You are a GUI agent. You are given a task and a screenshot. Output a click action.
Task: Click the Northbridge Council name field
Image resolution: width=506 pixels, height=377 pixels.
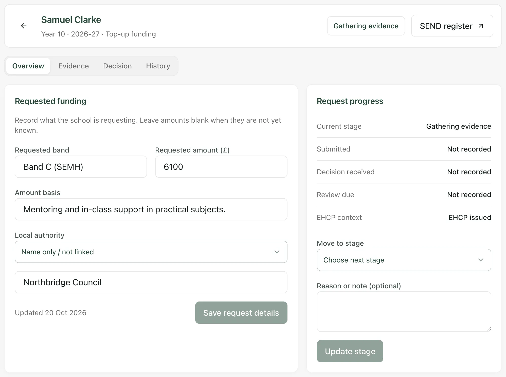pos(151,282)
